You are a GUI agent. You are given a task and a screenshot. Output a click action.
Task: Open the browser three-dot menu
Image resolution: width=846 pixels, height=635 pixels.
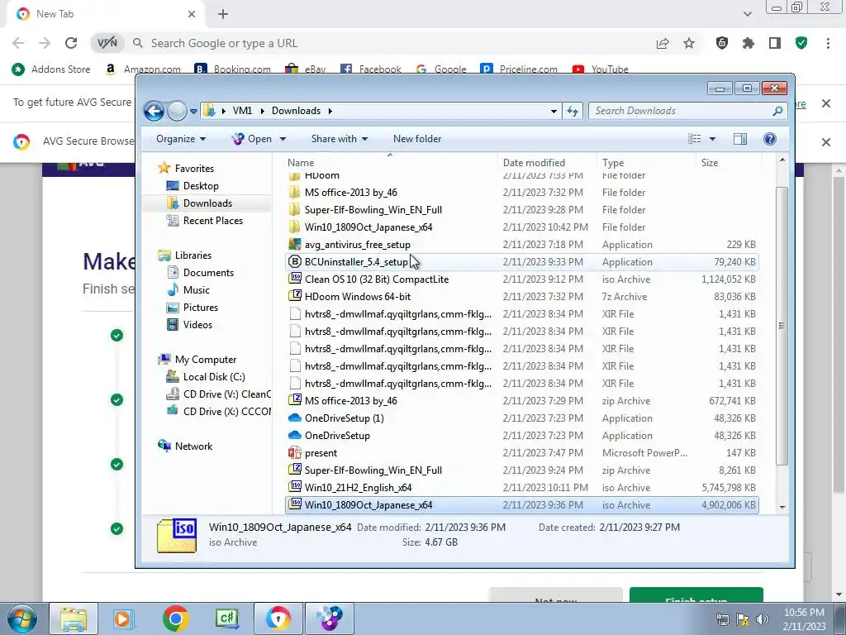coord(828,44)
